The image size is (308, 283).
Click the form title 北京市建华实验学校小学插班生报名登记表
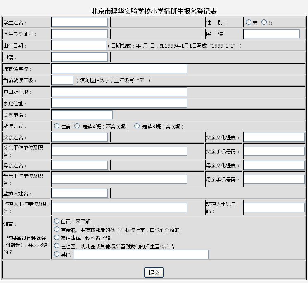(154, 11)
